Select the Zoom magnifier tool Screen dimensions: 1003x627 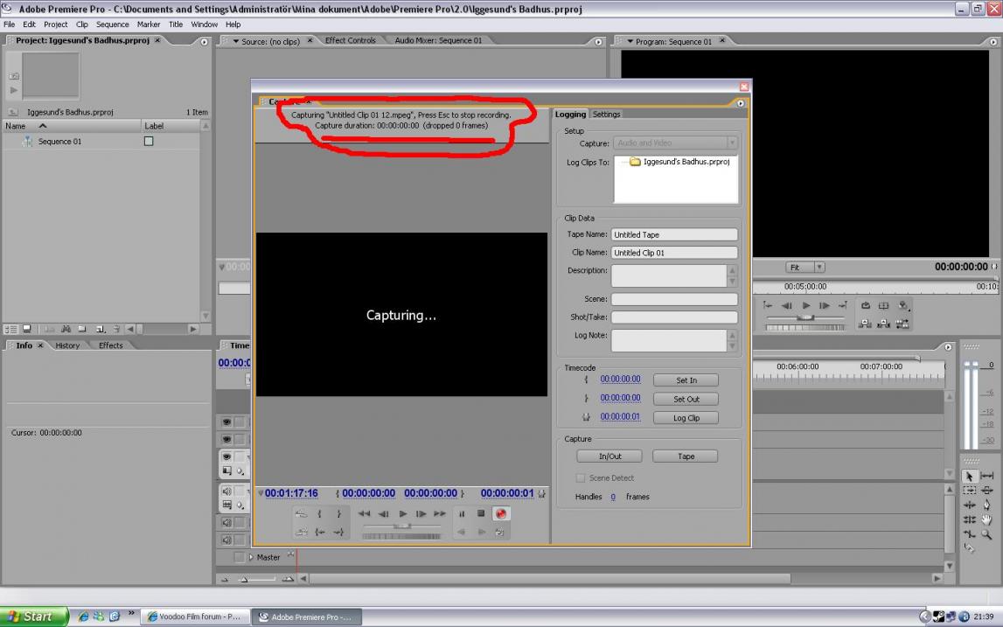point(986,534)
